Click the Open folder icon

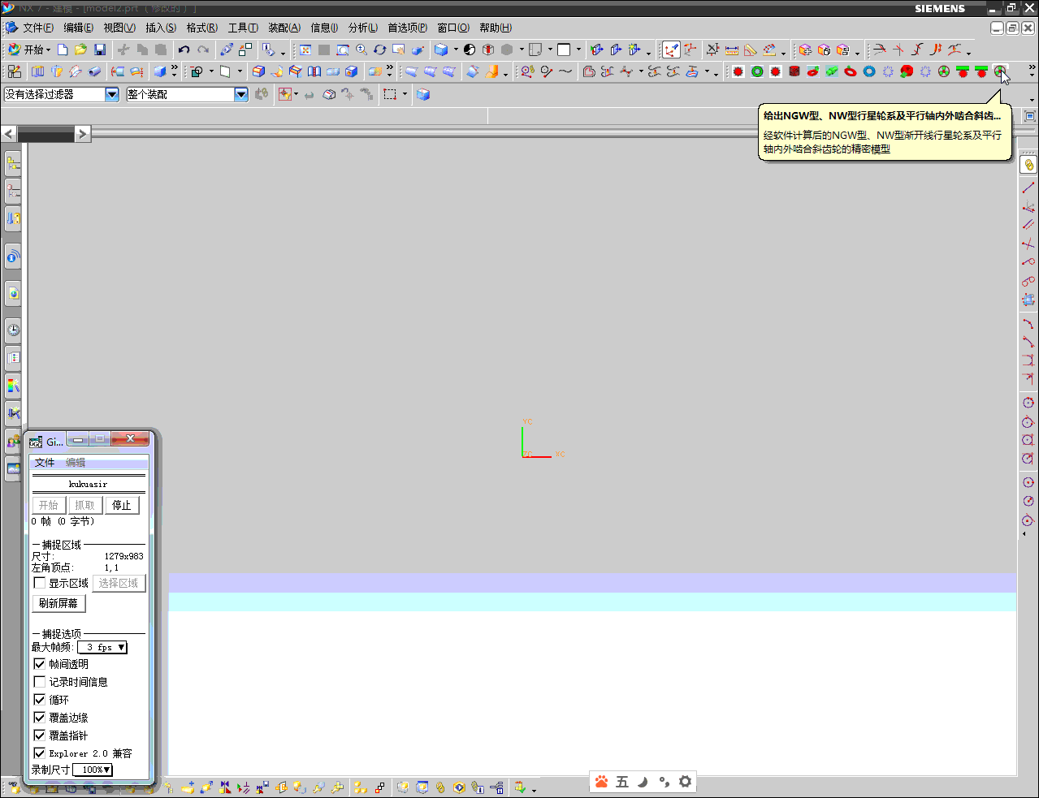pos(80,50)
